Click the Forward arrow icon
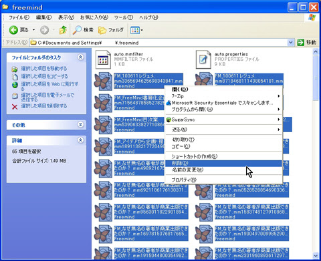This screenshot has height=261, width=321. pyautogui.click(x=44, y=30)
